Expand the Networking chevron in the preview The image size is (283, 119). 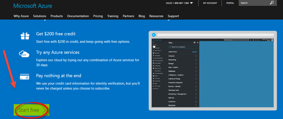pyautogui.click(x=196, y=60)
